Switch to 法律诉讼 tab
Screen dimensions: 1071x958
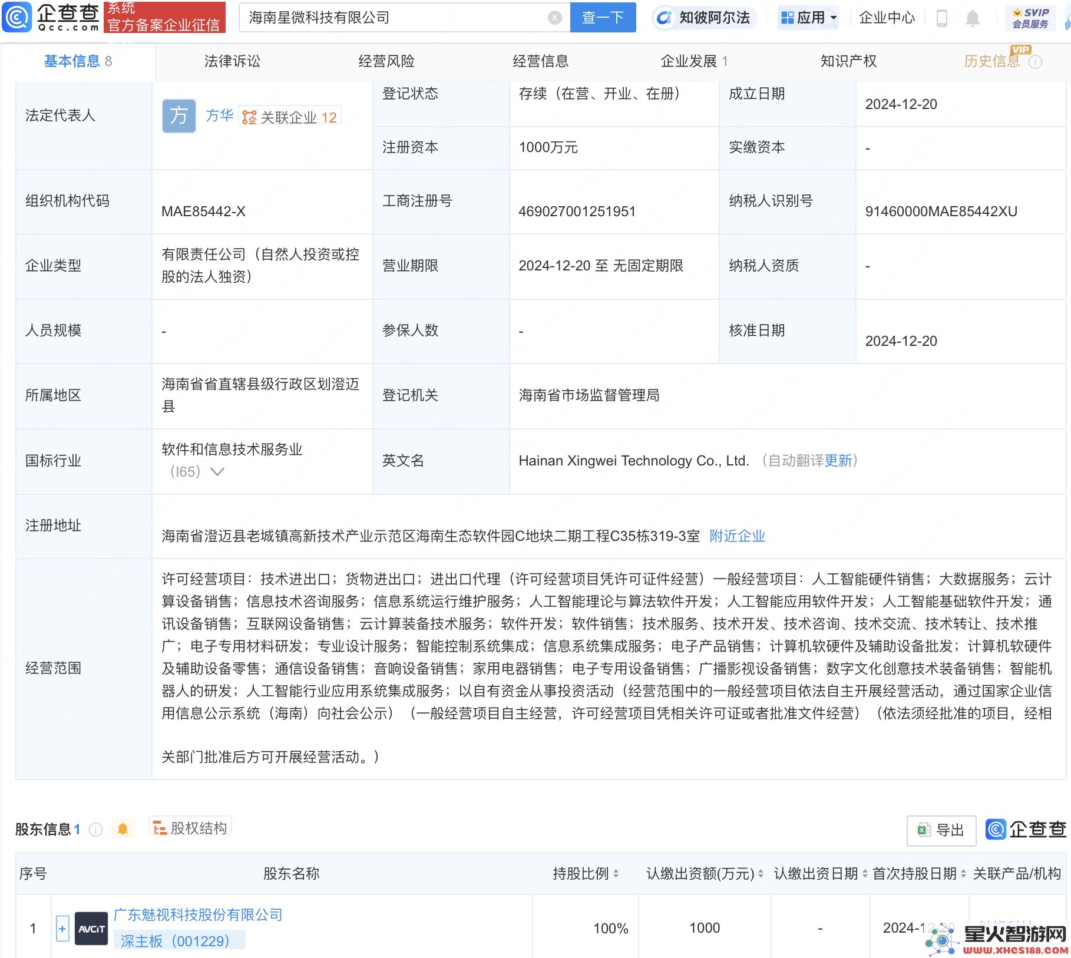232,61
